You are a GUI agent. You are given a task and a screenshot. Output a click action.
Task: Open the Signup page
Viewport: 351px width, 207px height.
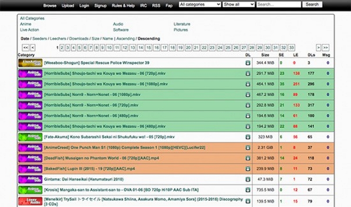pos(100,6)
